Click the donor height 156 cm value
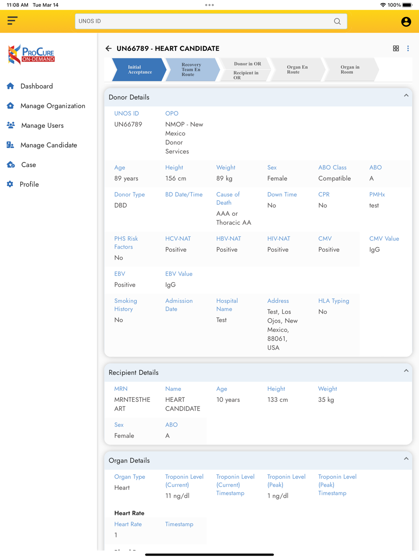The image size is (419, 559). tap(176, 179)
